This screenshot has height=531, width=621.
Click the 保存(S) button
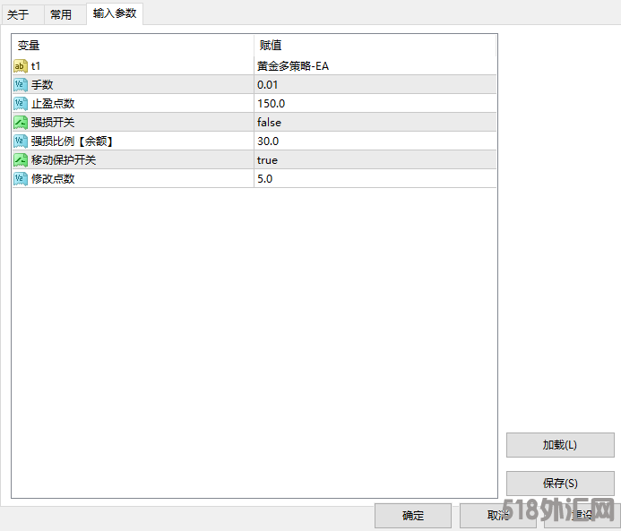click(x=560, y=484)
